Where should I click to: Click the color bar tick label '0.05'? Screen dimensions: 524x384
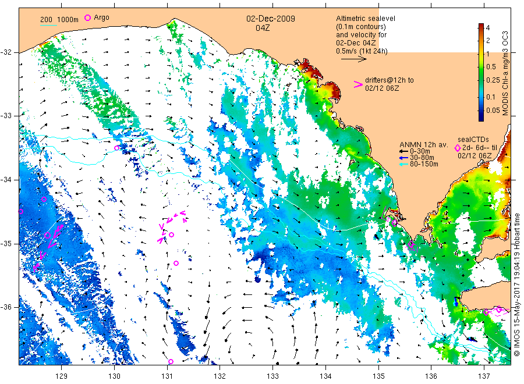tap(493, 110)
